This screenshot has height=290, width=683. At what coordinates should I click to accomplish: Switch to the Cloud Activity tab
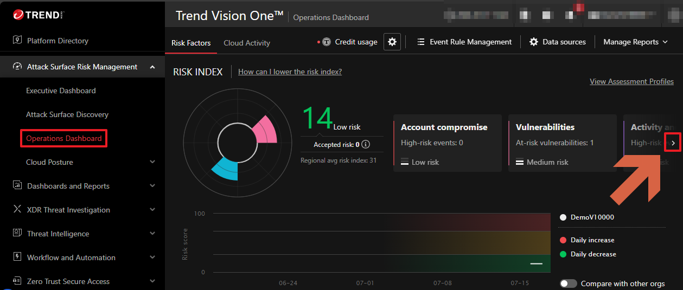246,43
